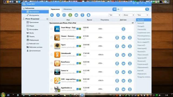Click trash icon in Odnoklassniki row
Viewport: 173px width, 97px height.
(x=117, y=55)
